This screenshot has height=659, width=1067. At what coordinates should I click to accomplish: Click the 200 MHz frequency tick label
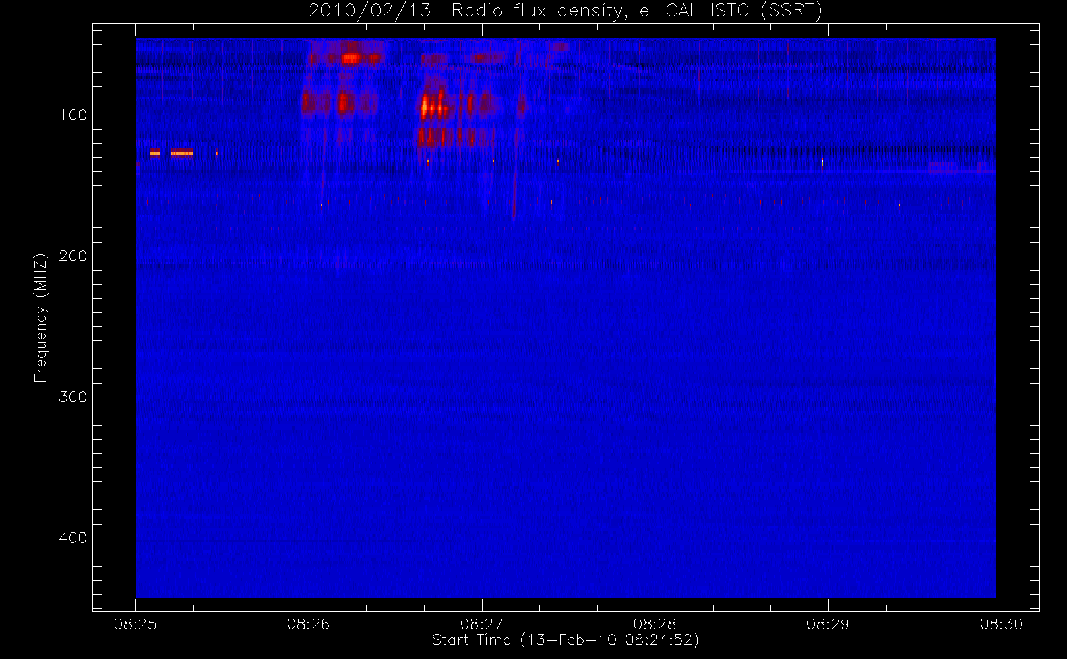[x=73, y=256]
